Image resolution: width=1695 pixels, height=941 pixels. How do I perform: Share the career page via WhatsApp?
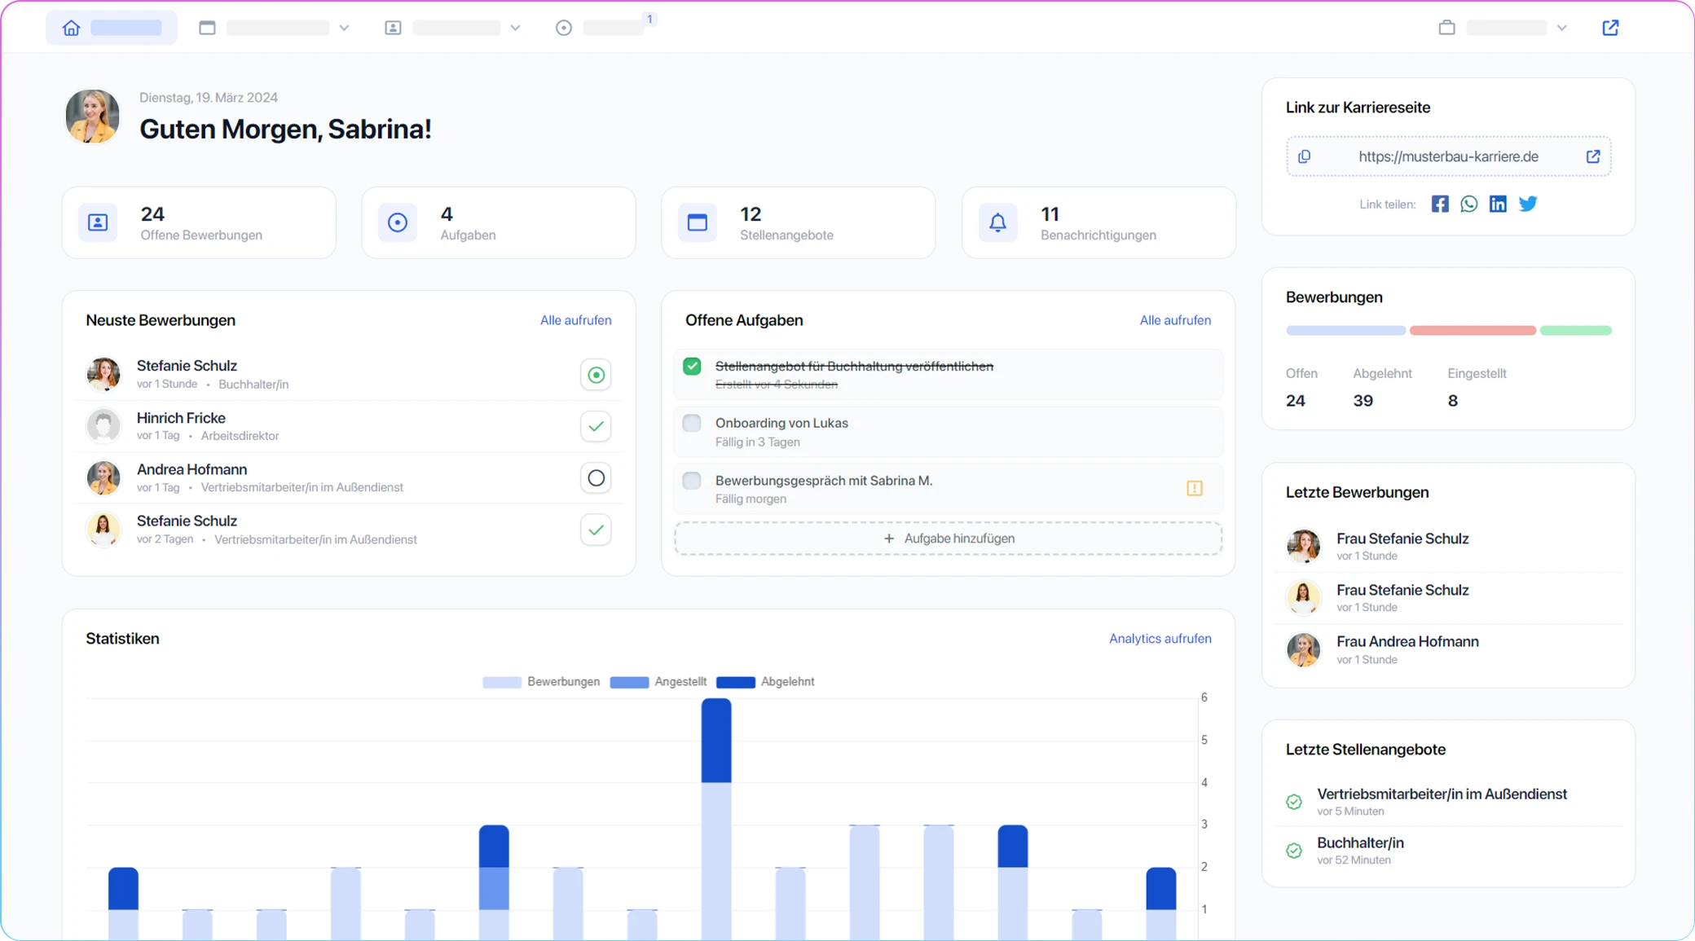[1468, 204]
